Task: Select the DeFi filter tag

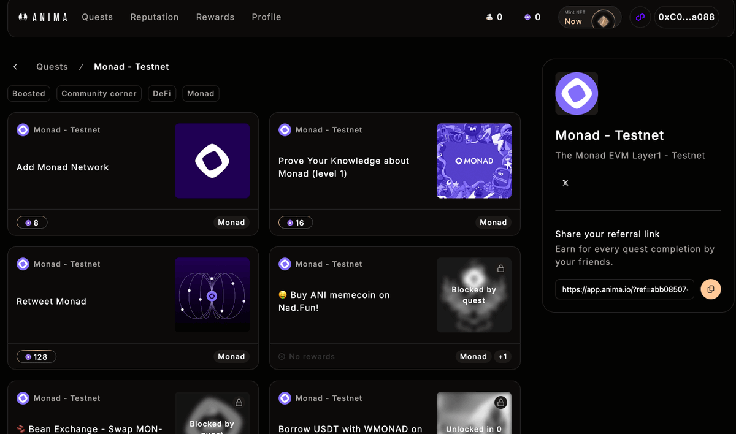Action: [x=162, y=94]
